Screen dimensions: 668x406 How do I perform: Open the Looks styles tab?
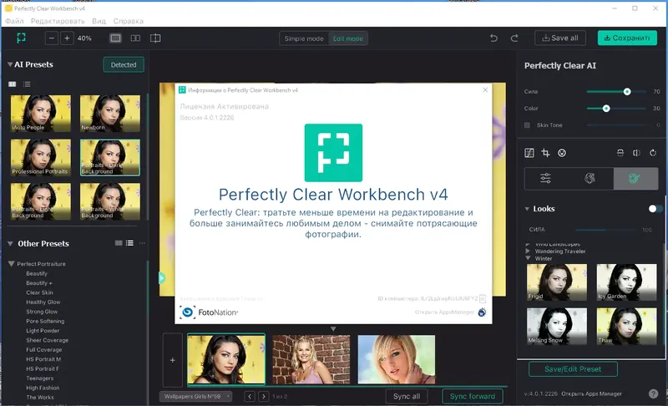click(x=635, y=178)
